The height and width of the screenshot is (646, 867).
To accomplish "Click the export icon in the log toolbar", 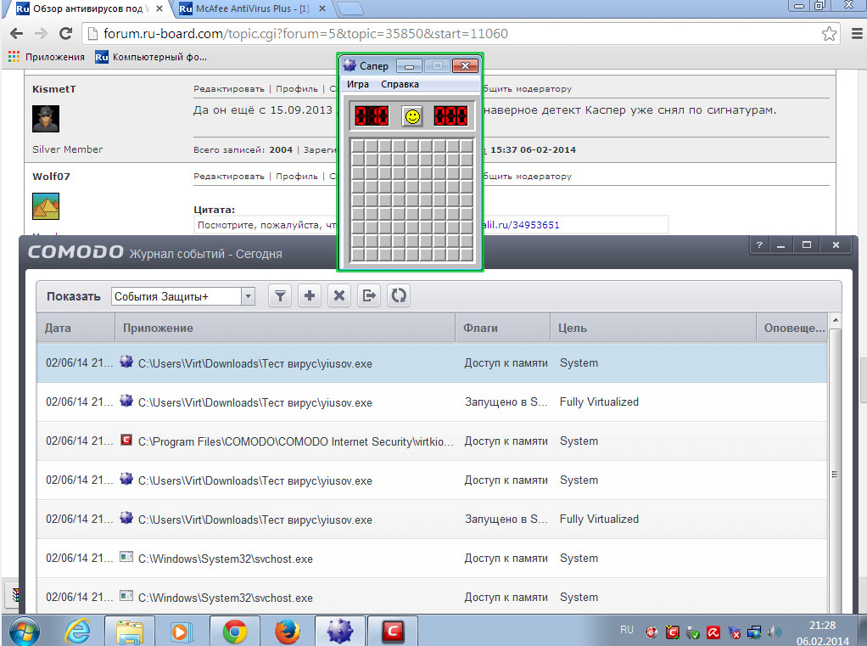I will tap(369, 295).
